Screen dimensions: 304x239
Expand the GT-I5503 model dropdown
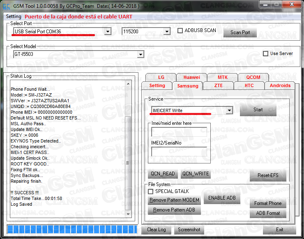click(x=140, y=54)
